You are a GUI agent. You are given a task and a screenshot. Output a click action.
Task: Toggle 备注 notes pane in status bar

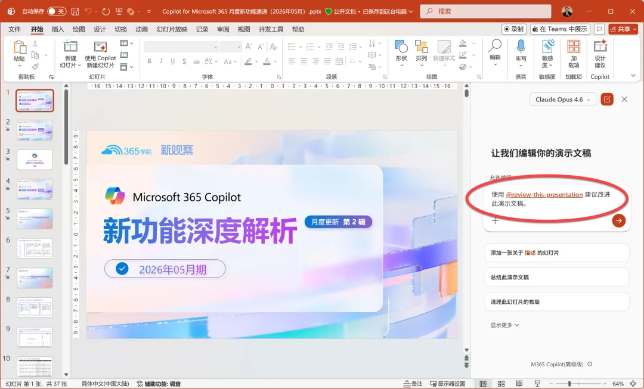coord(413,384)
